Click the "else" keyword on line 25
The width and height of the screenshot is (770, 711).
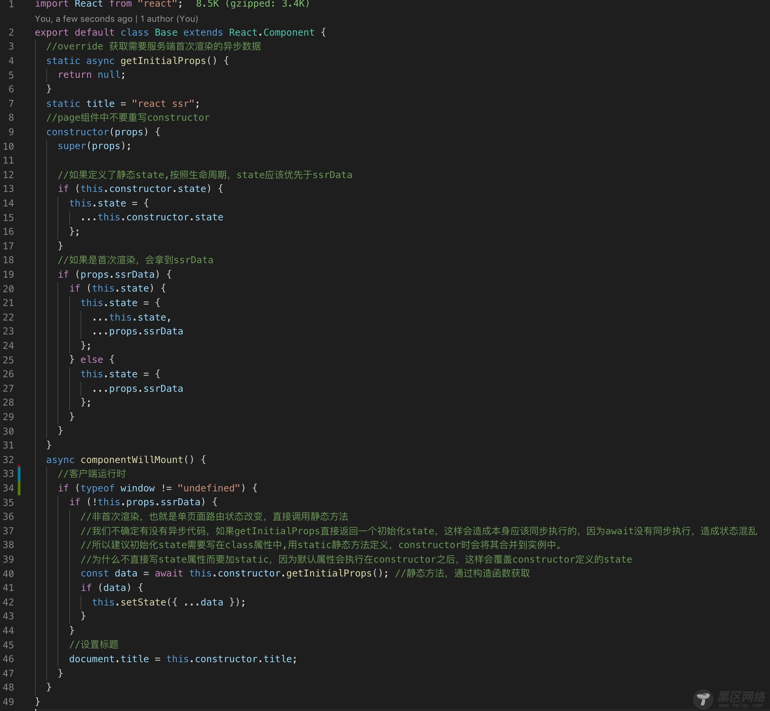(x=92, y=359)
